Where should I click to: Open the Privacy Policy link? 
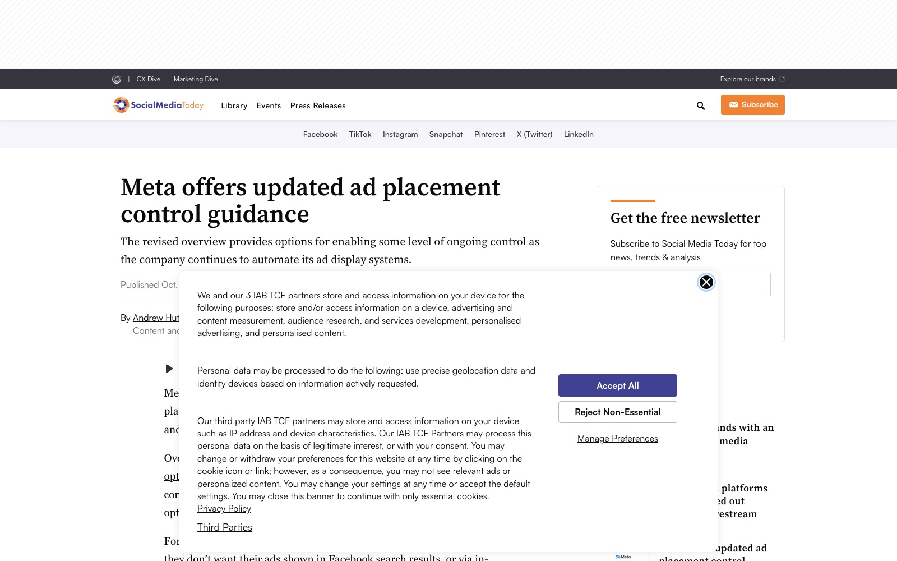[x=224, y=509]
